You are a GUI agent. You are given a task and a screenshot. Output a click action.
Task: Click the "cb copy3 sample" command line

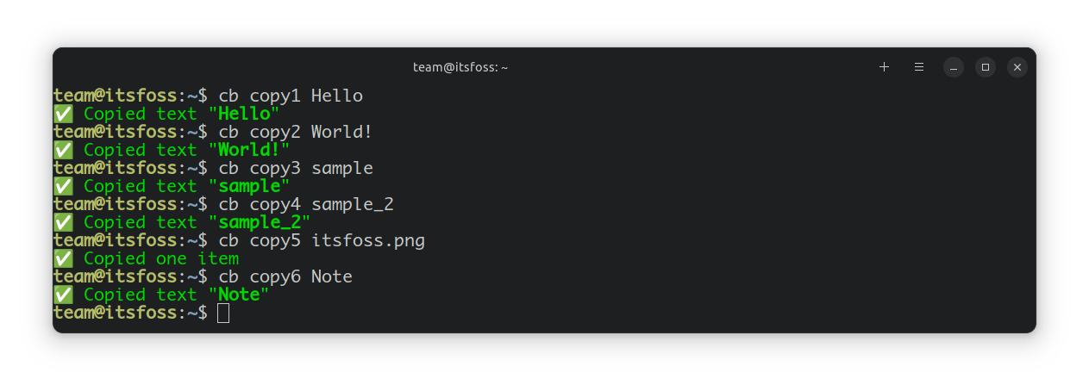[x=296, y=168]
